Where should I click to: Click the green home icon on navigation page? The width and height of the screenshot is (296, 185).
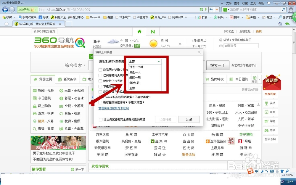coord(139,32)
